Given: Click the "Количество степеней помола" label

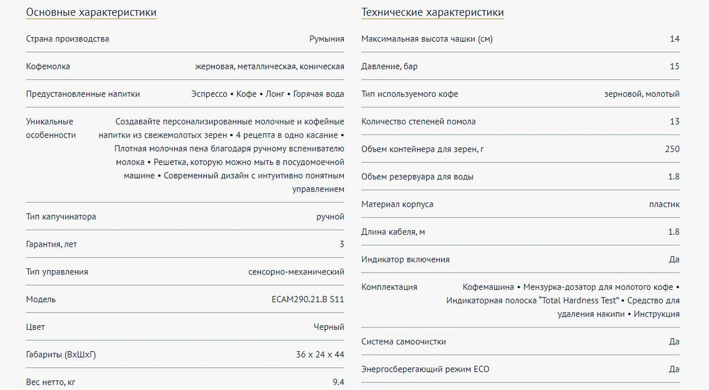Looking at the screenshot, I should pyautogui.click(x=418, y=122).
